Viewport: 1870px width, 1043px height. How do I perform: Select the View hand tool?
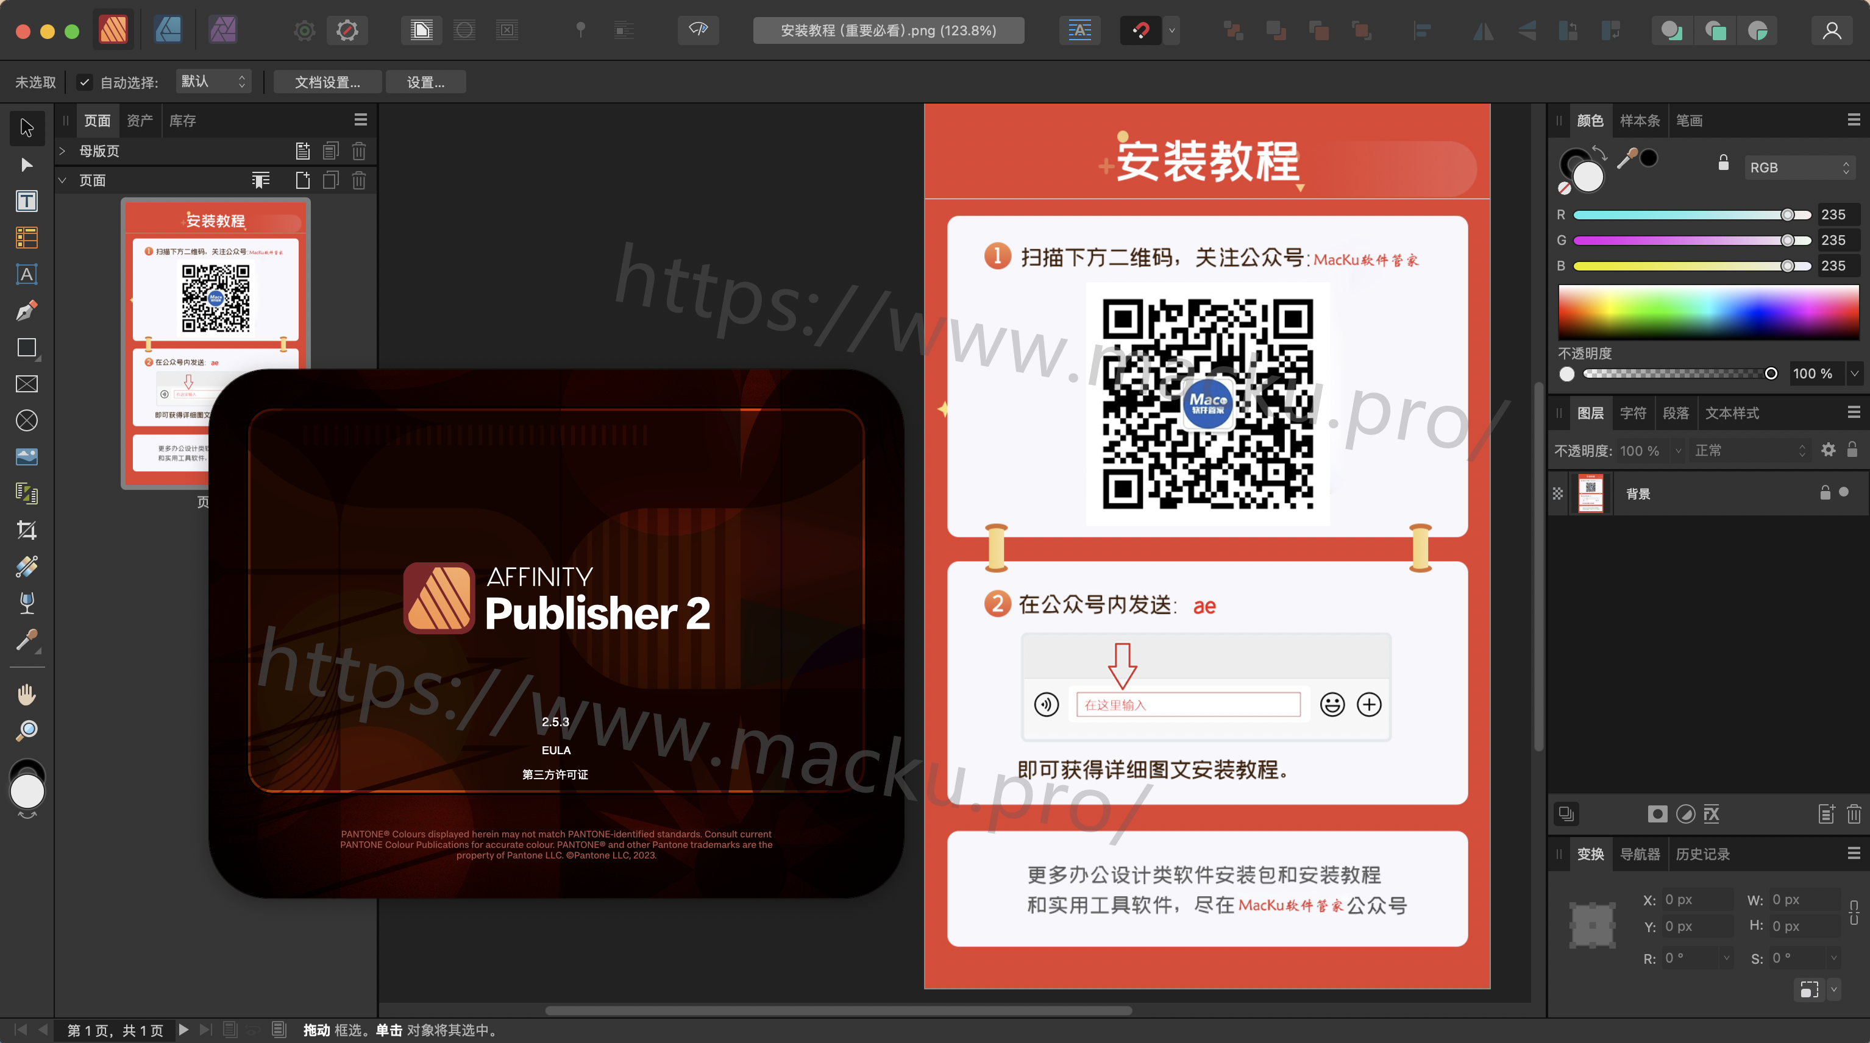point(27,695)
